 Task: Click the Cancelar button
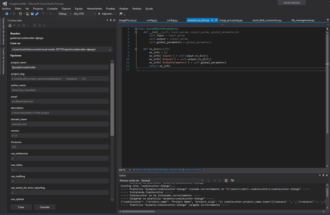coord(45,207)
